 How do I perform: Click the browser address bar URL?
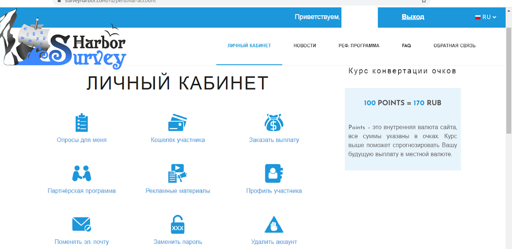point(110,1)
